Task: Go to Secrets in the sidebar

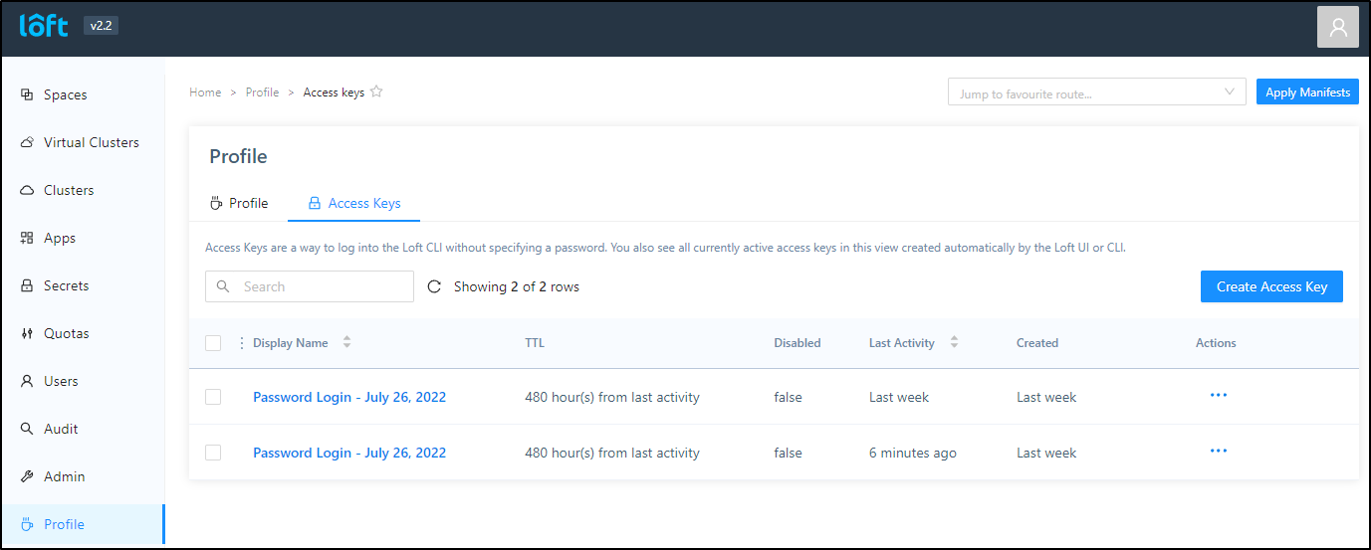Action: [83, 285]
